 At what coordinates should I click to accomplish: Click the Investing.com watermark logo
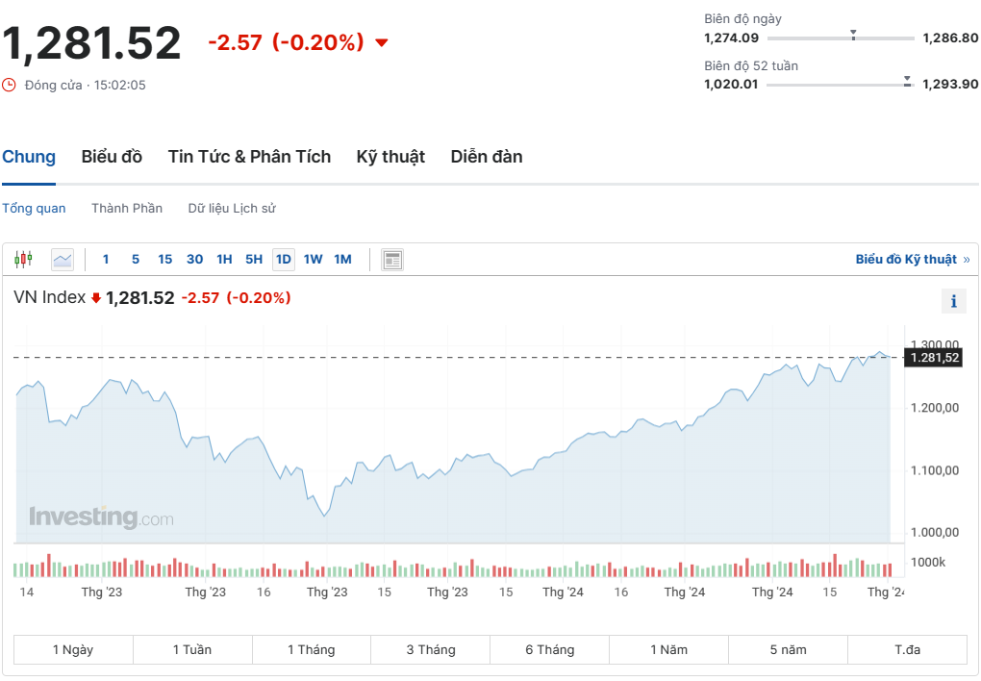(101, 517)
